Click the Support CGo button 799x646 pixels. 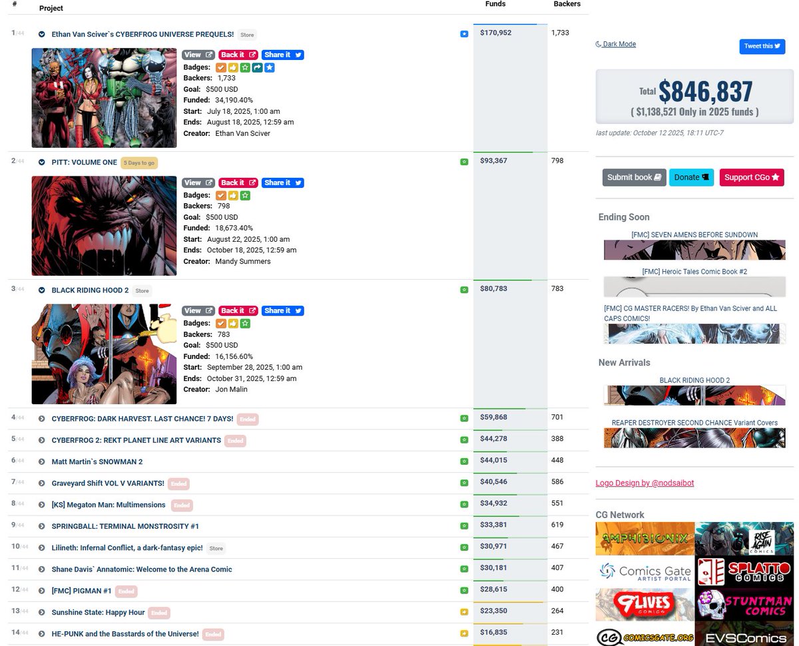(751, 177)
